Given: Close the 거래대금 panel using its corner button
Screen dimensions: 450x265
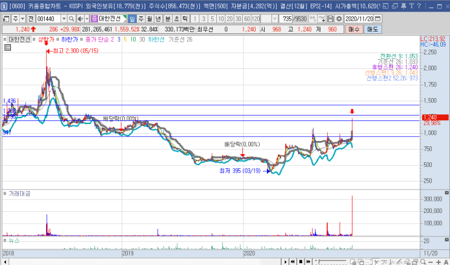Looking at the screenshot, I should click(446, 193).
